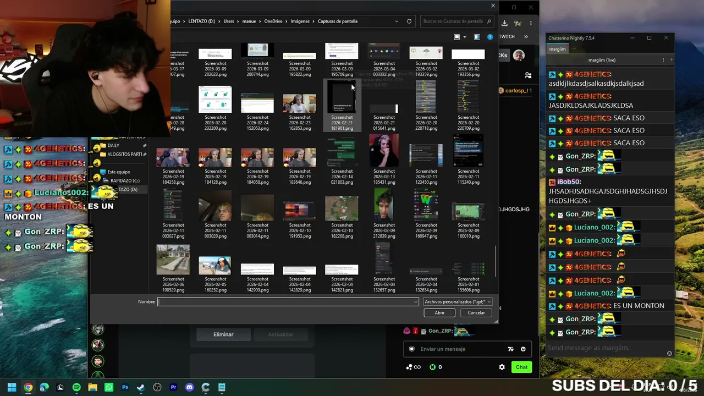Screen dimensions: 704x396
Task: Go to LENTAZO (D:) in the path bar
Action: [201, 21]
